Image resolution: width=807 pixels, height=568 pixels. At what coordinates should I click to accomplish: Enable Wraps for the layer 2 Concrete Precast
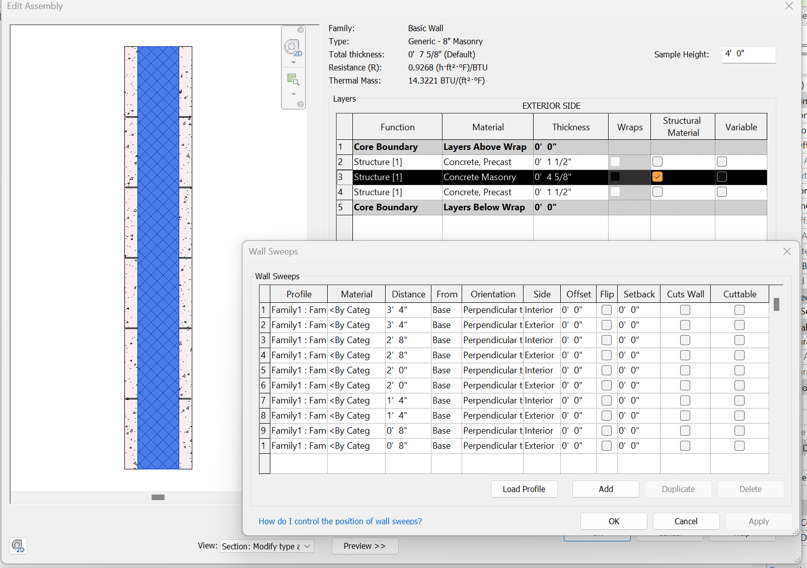click(615, 161)
